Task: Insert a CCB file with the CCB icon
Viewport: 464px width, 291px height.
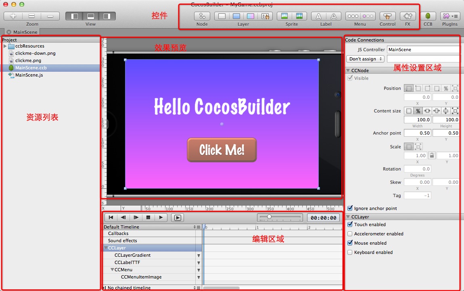Action: [428, 16]
